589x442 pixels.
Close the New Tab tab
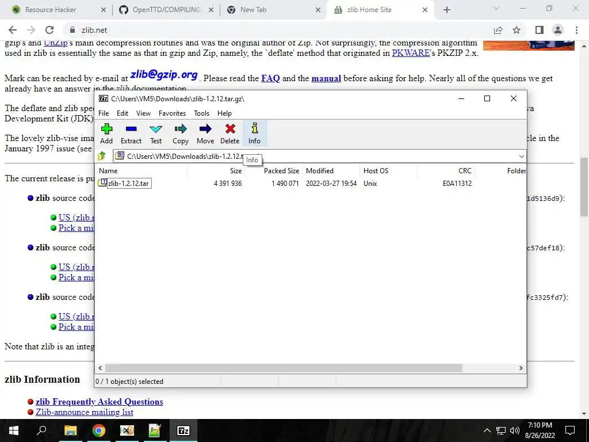click(x=318, y=10)
